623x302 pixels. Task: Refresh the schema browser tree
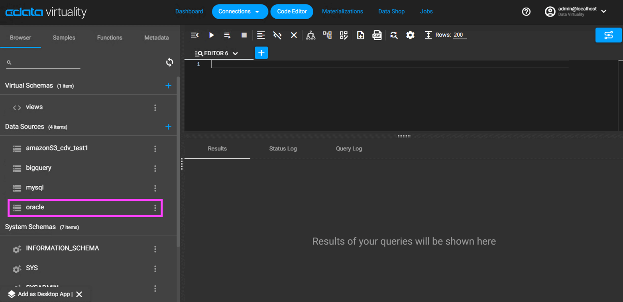169,62
